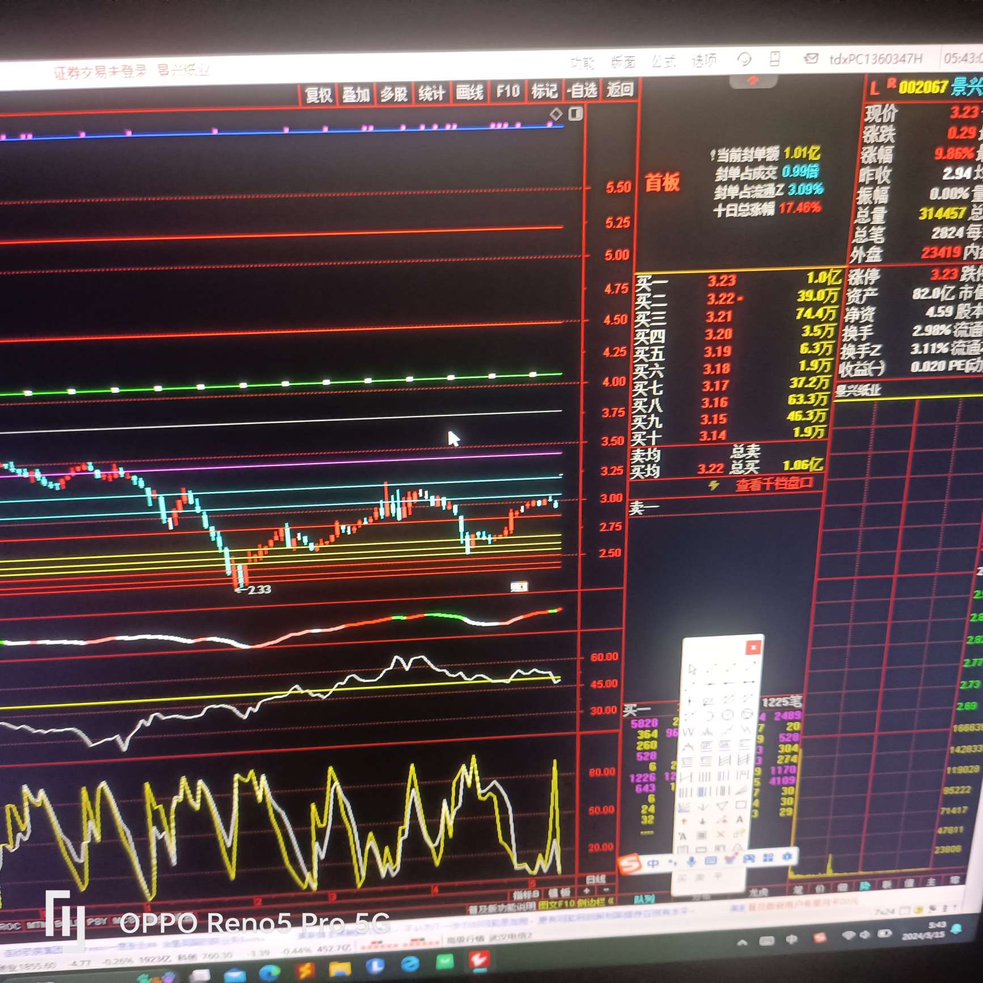Open the 版面 layout menu
Screen dimensions: 983x983
click(x=623, y=61)
